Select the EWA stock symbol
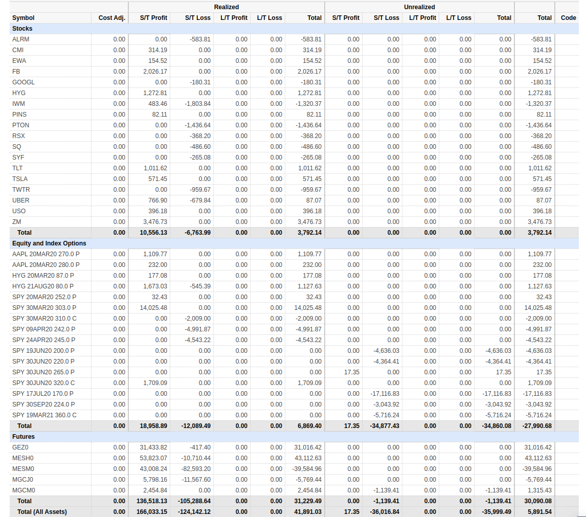 (x=19, y=60)
